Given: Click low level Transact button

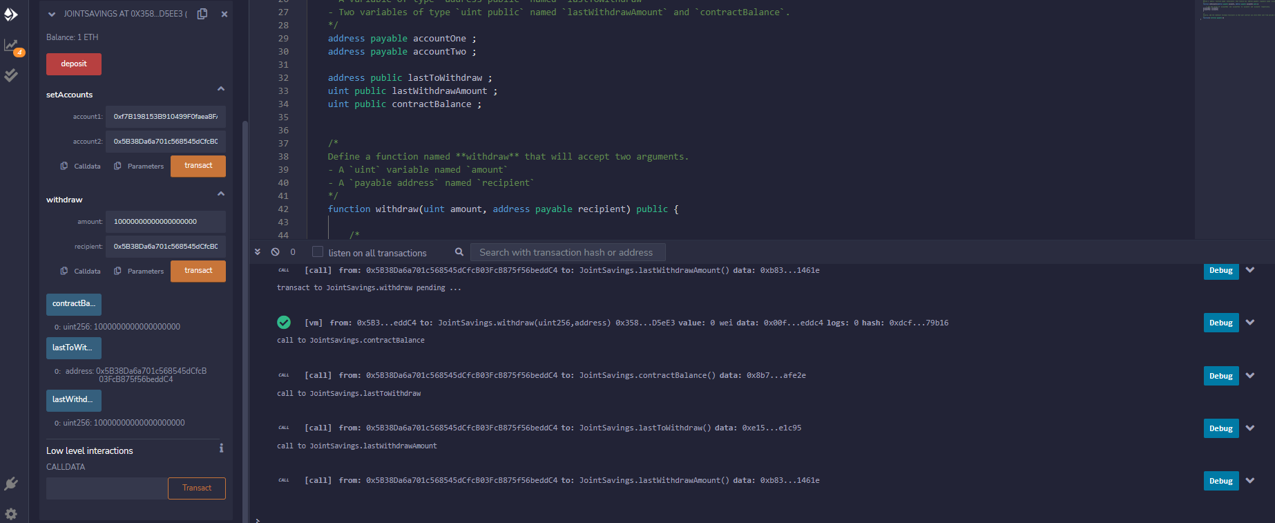Looking at the screenshot, I should (x=197, y=488).
